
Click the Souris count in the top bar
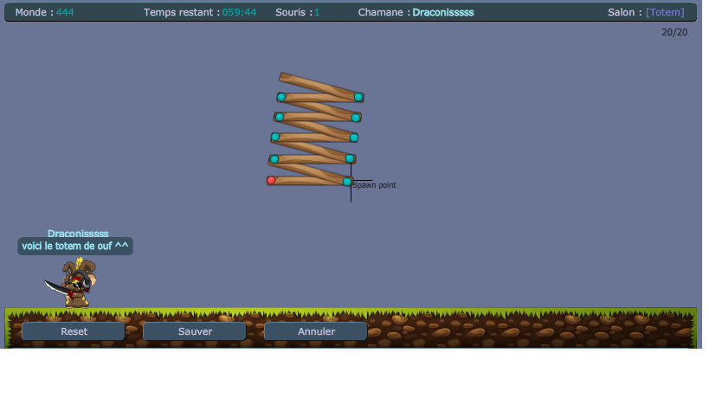(x=297, y=12)
